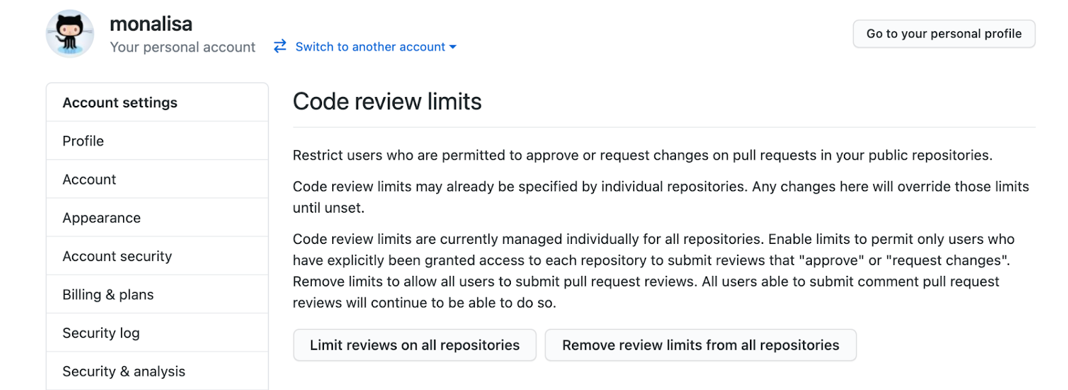The image size is (1068, 390).
Task: Click the switch account arrows icon
Action: [280, 46]
